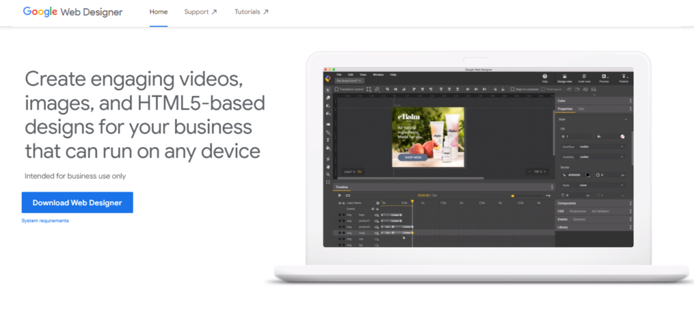Open the Tutorials link in the header
This screenshot has width=694, height=325.
[251, 12]
